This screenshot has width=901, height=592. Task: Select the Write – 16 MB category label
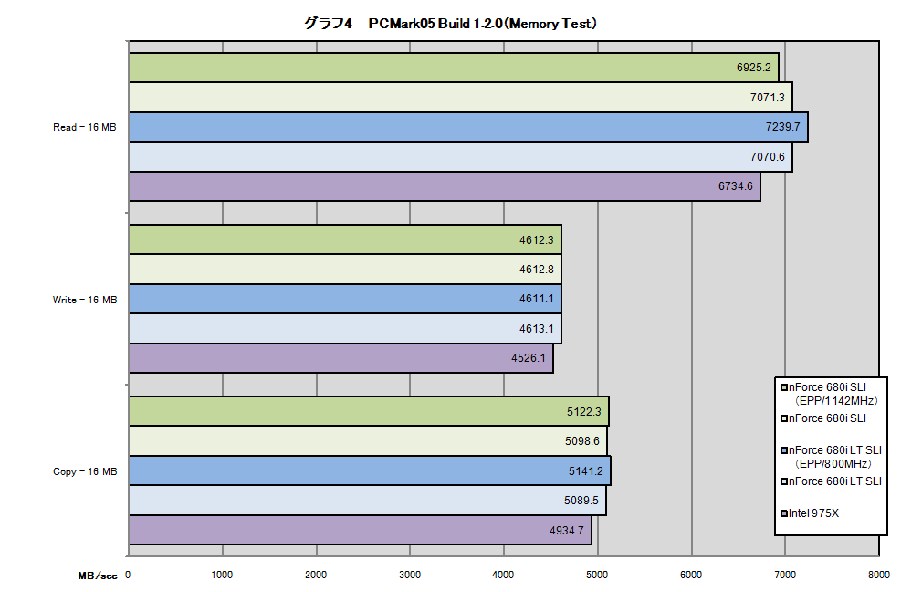85,300
